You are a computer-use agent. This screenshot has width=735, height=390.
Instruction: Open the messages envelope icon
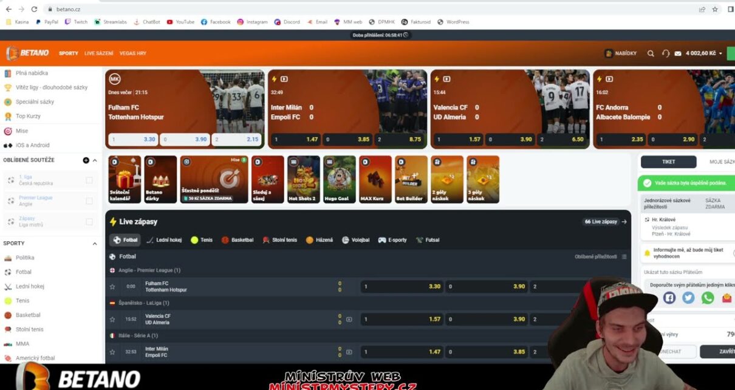click(678, 53)
